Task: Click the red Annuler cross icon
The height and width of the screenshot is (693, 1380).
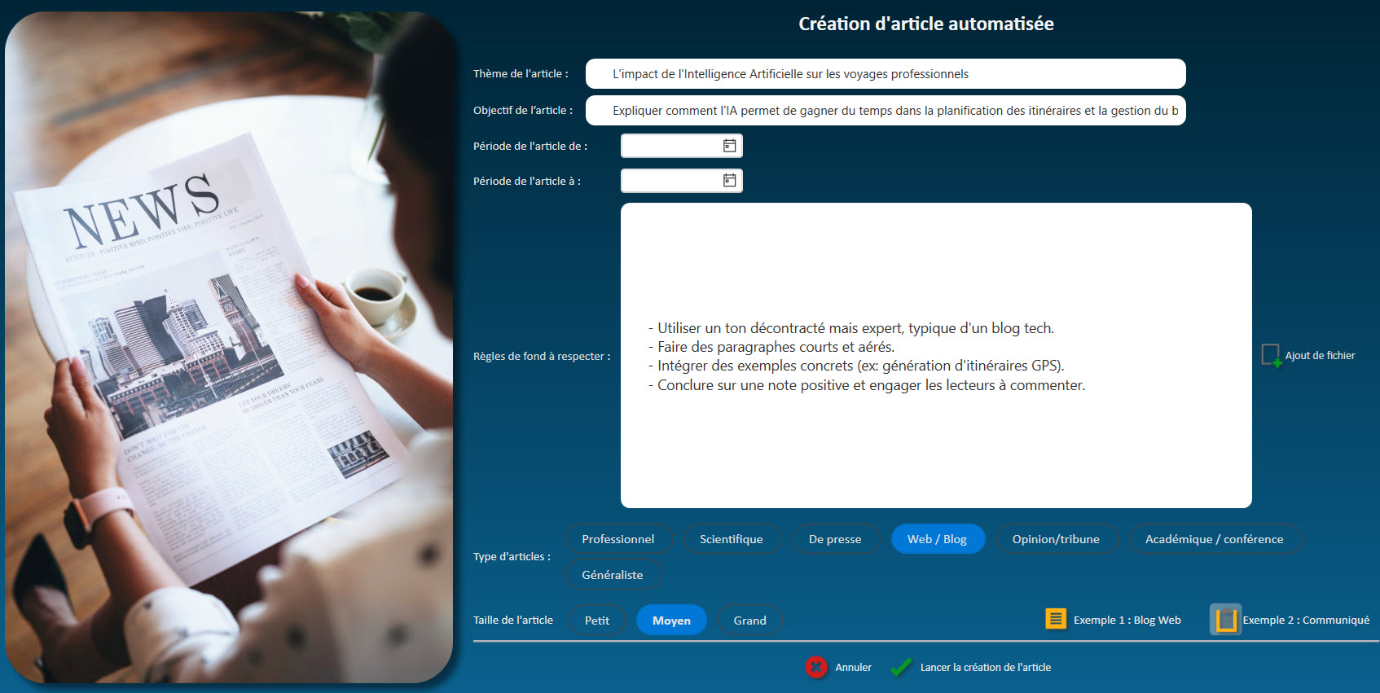Action: [815, 668]
